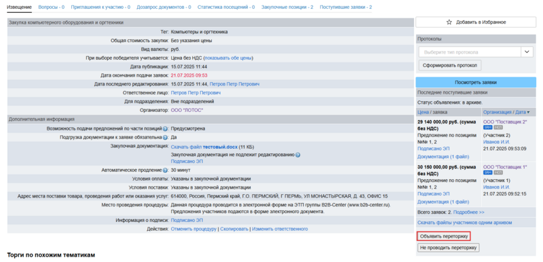Open Документация (1 файл) in the 29 140 000,00 bid
The width and height of the screenshot is (543, 262).
tap(443, 157)
